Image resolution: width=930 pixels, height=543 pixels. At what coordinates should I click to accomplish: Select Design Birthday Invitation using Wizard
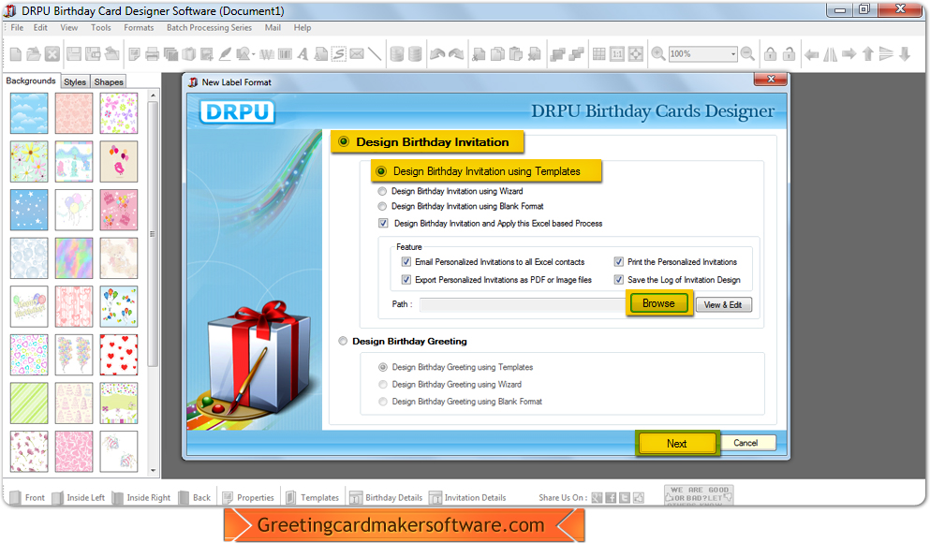(382, 192)
